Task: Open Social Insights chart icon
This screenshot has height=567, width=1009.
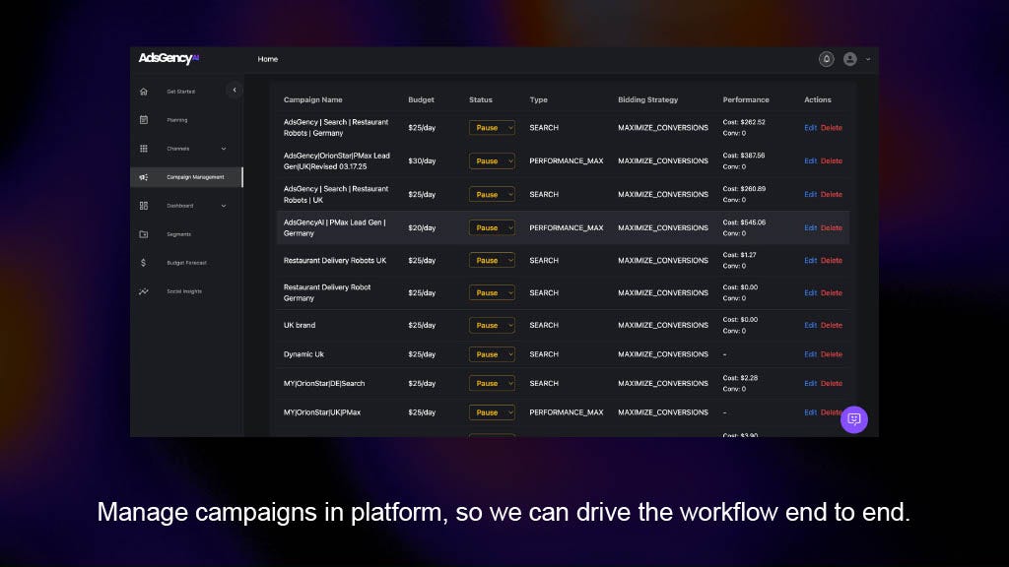Action: pyautogui.click(x=144, y=291)
